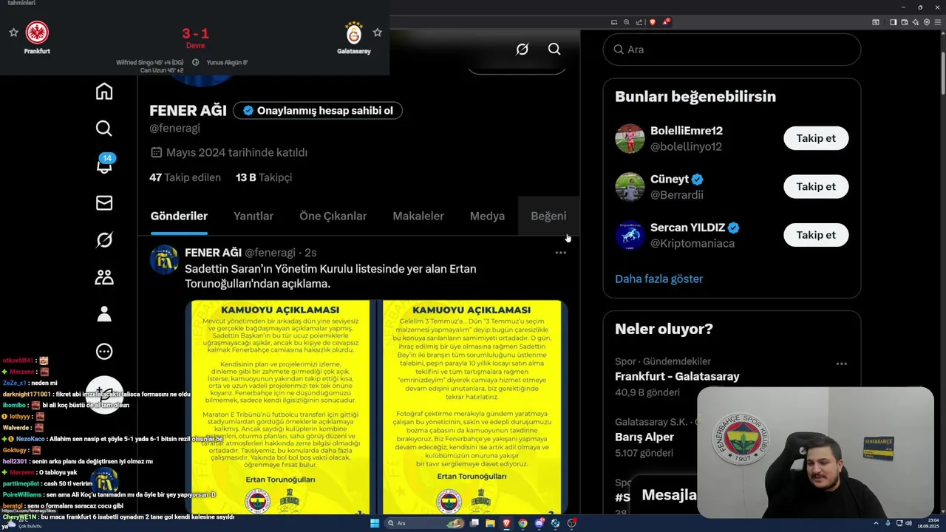Image resolution: width=946 pixels, height=532 pixels.
Task: Click share page icon in address bar
Action: [639, 22]
